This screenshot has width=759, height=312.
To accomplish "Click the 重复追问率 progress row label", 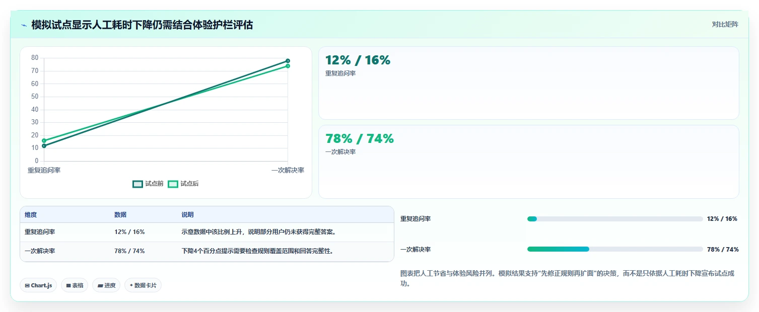I will click(x=416, y=219).
